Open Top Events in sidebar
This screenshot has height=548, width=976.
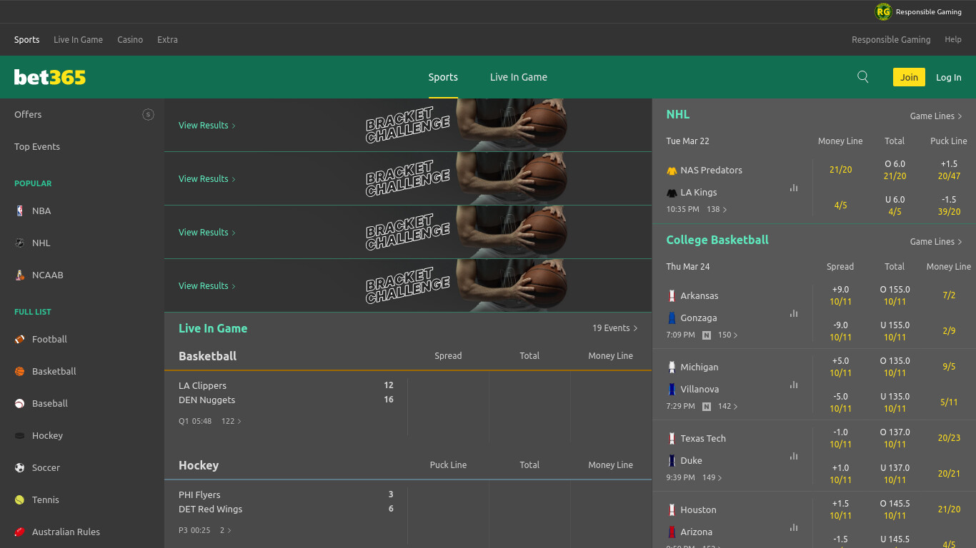(37, 146)
